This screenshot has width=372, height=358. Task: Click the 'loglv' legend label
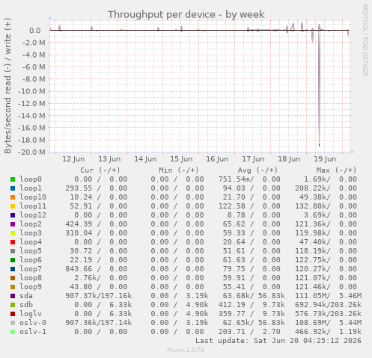(31, 314)
